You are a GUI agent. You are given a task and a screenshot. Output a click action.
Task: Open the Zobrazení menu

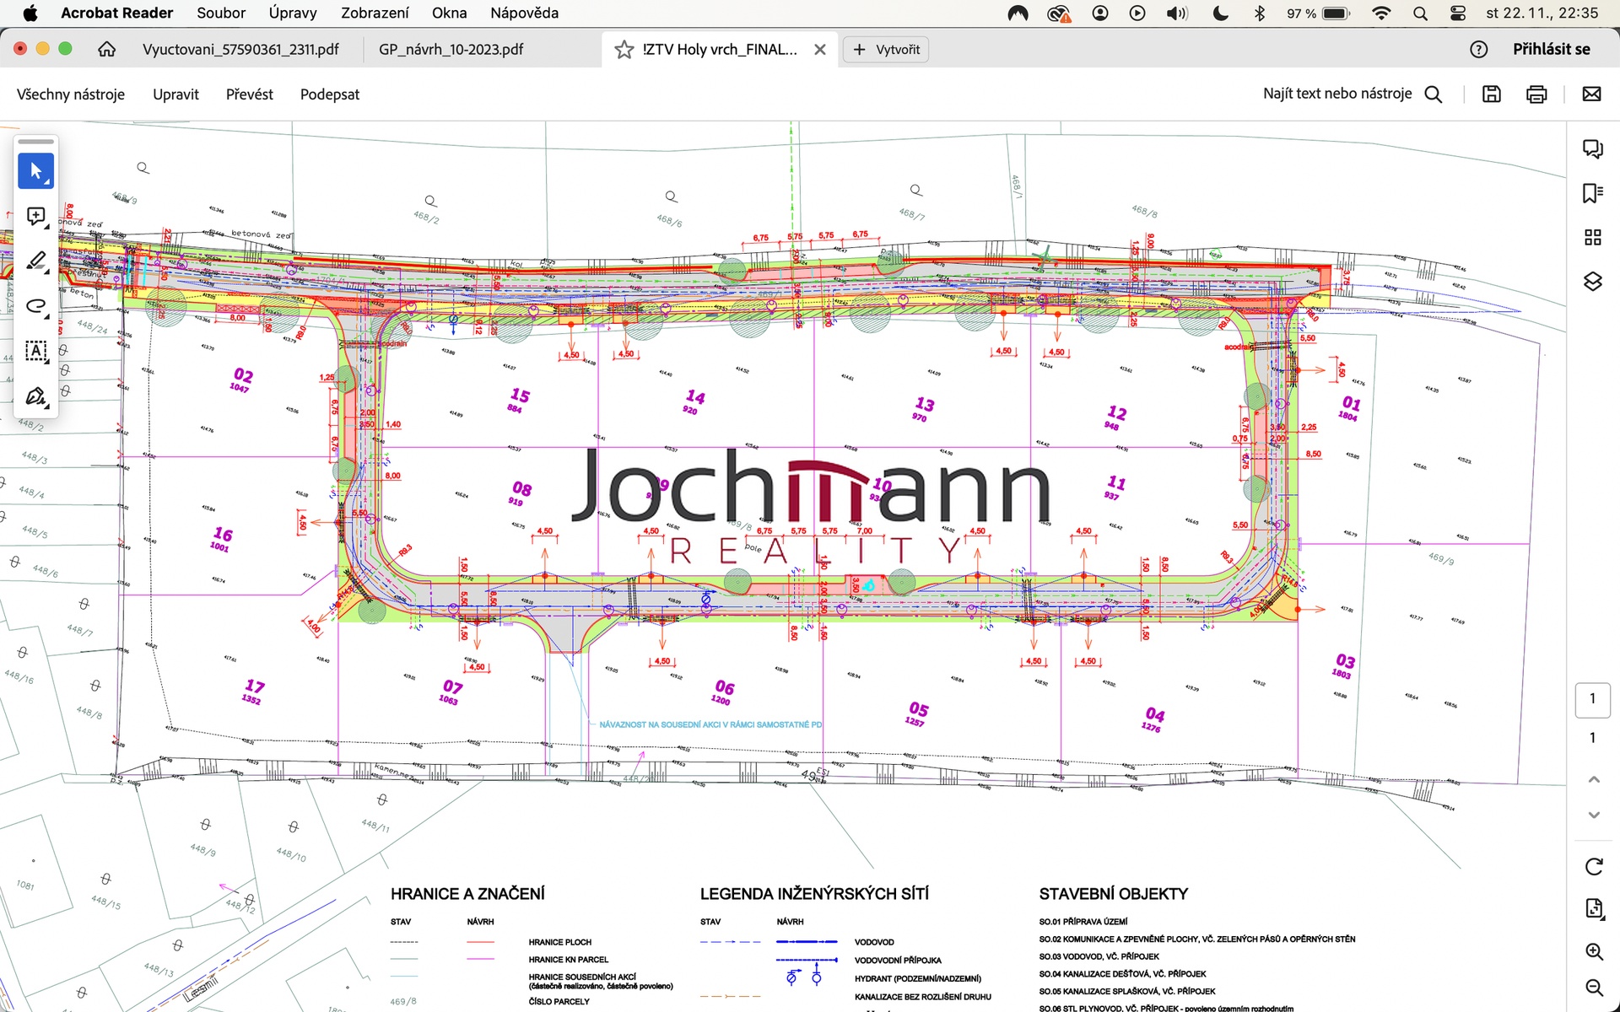[375, 13]
